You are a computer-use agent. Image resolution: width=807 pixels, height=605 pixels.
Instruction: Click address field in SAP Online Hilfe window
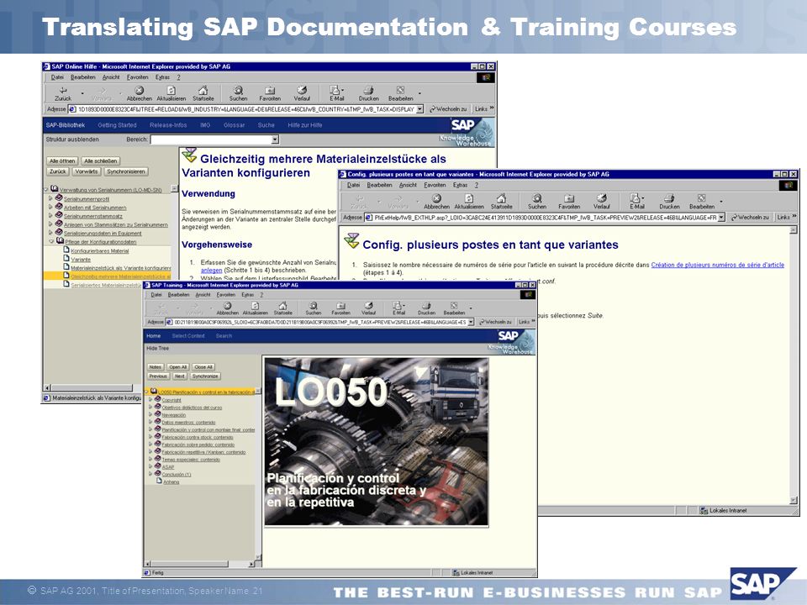[245, 109]
